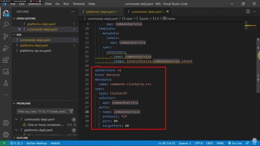Click the Problems filter text field
Image resolution: width=260 pixels, height=146 pixels.
[43, 111]
